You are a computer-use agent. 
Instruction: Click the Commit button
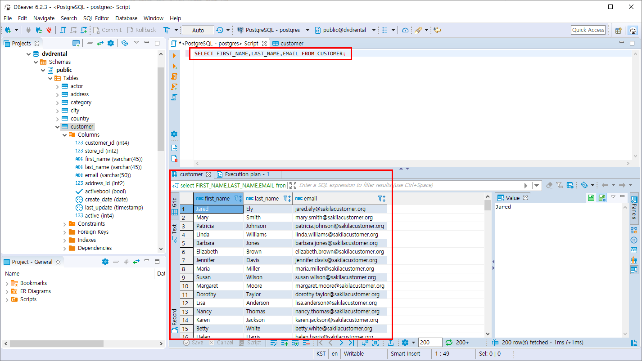[x=107, y=30]
